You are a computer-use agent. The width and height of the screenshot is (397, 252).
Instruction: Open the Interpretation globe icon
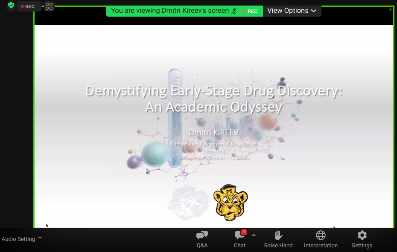tap(321, 239)
